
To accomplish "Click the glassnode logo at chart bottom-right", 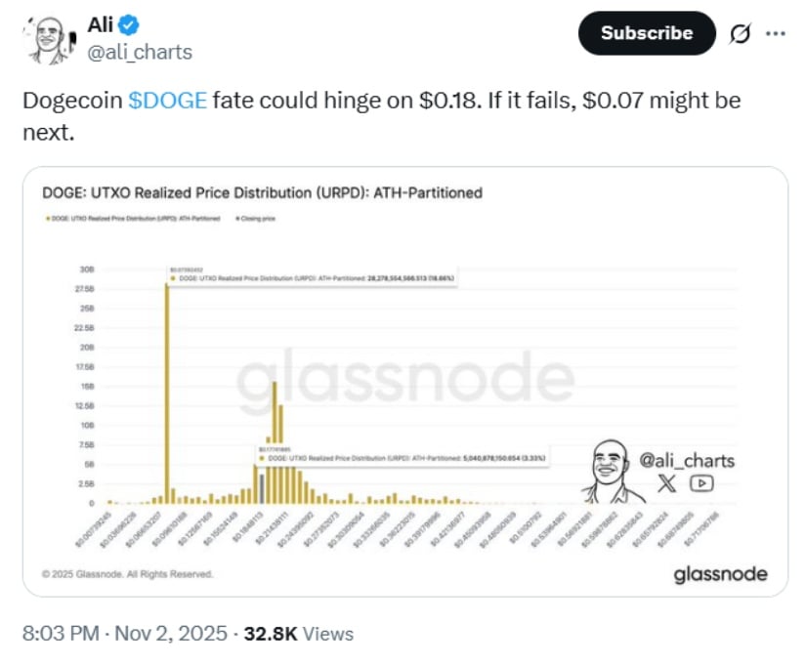I will (x=720, y=574).
